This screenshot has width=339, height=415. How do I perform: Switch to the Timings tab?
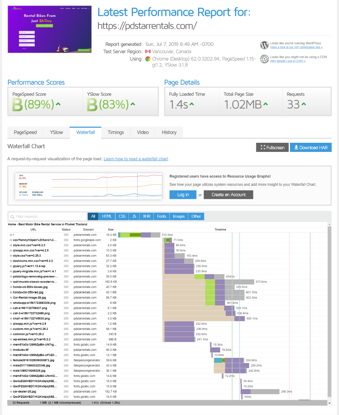[116, 132]
